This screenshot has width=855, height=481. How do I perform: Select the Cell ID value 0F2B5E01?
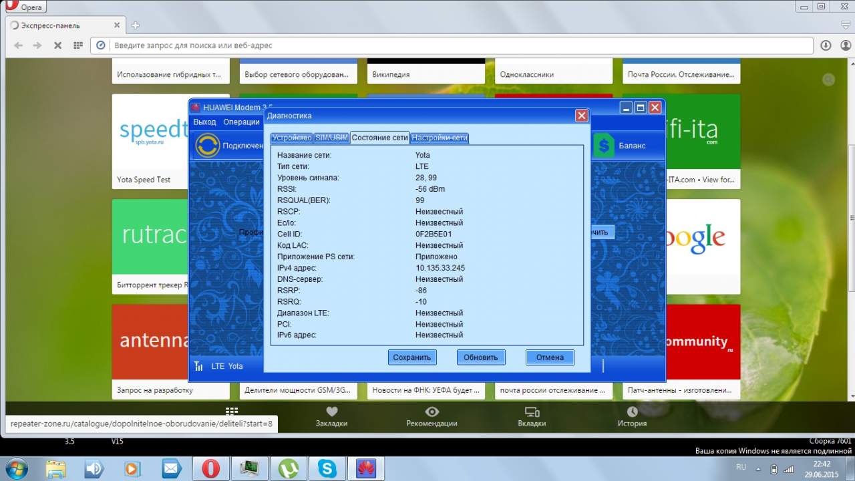point(434,234)
